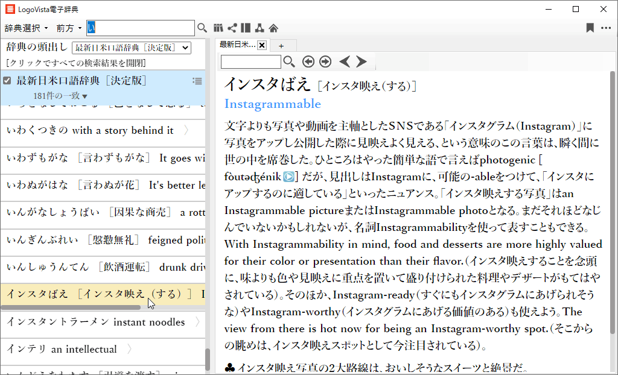
Task: Open the bookmark icon at top right
Action: pos(590,28)
